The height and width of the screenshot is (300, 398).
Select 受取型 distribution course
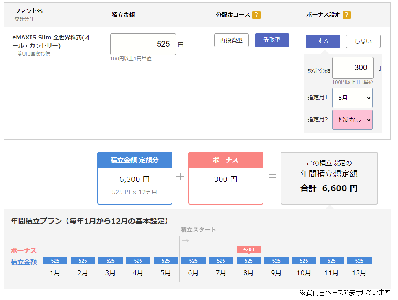click(272, 40)
